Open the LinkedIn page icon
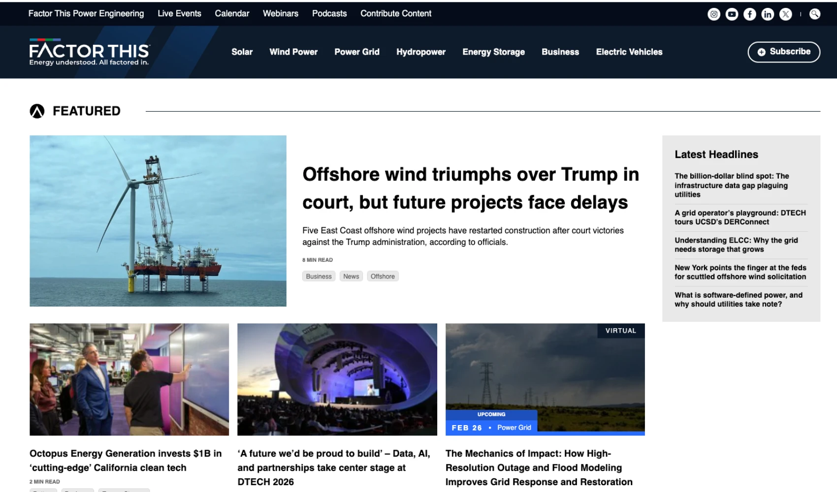 tap(768, 14)
